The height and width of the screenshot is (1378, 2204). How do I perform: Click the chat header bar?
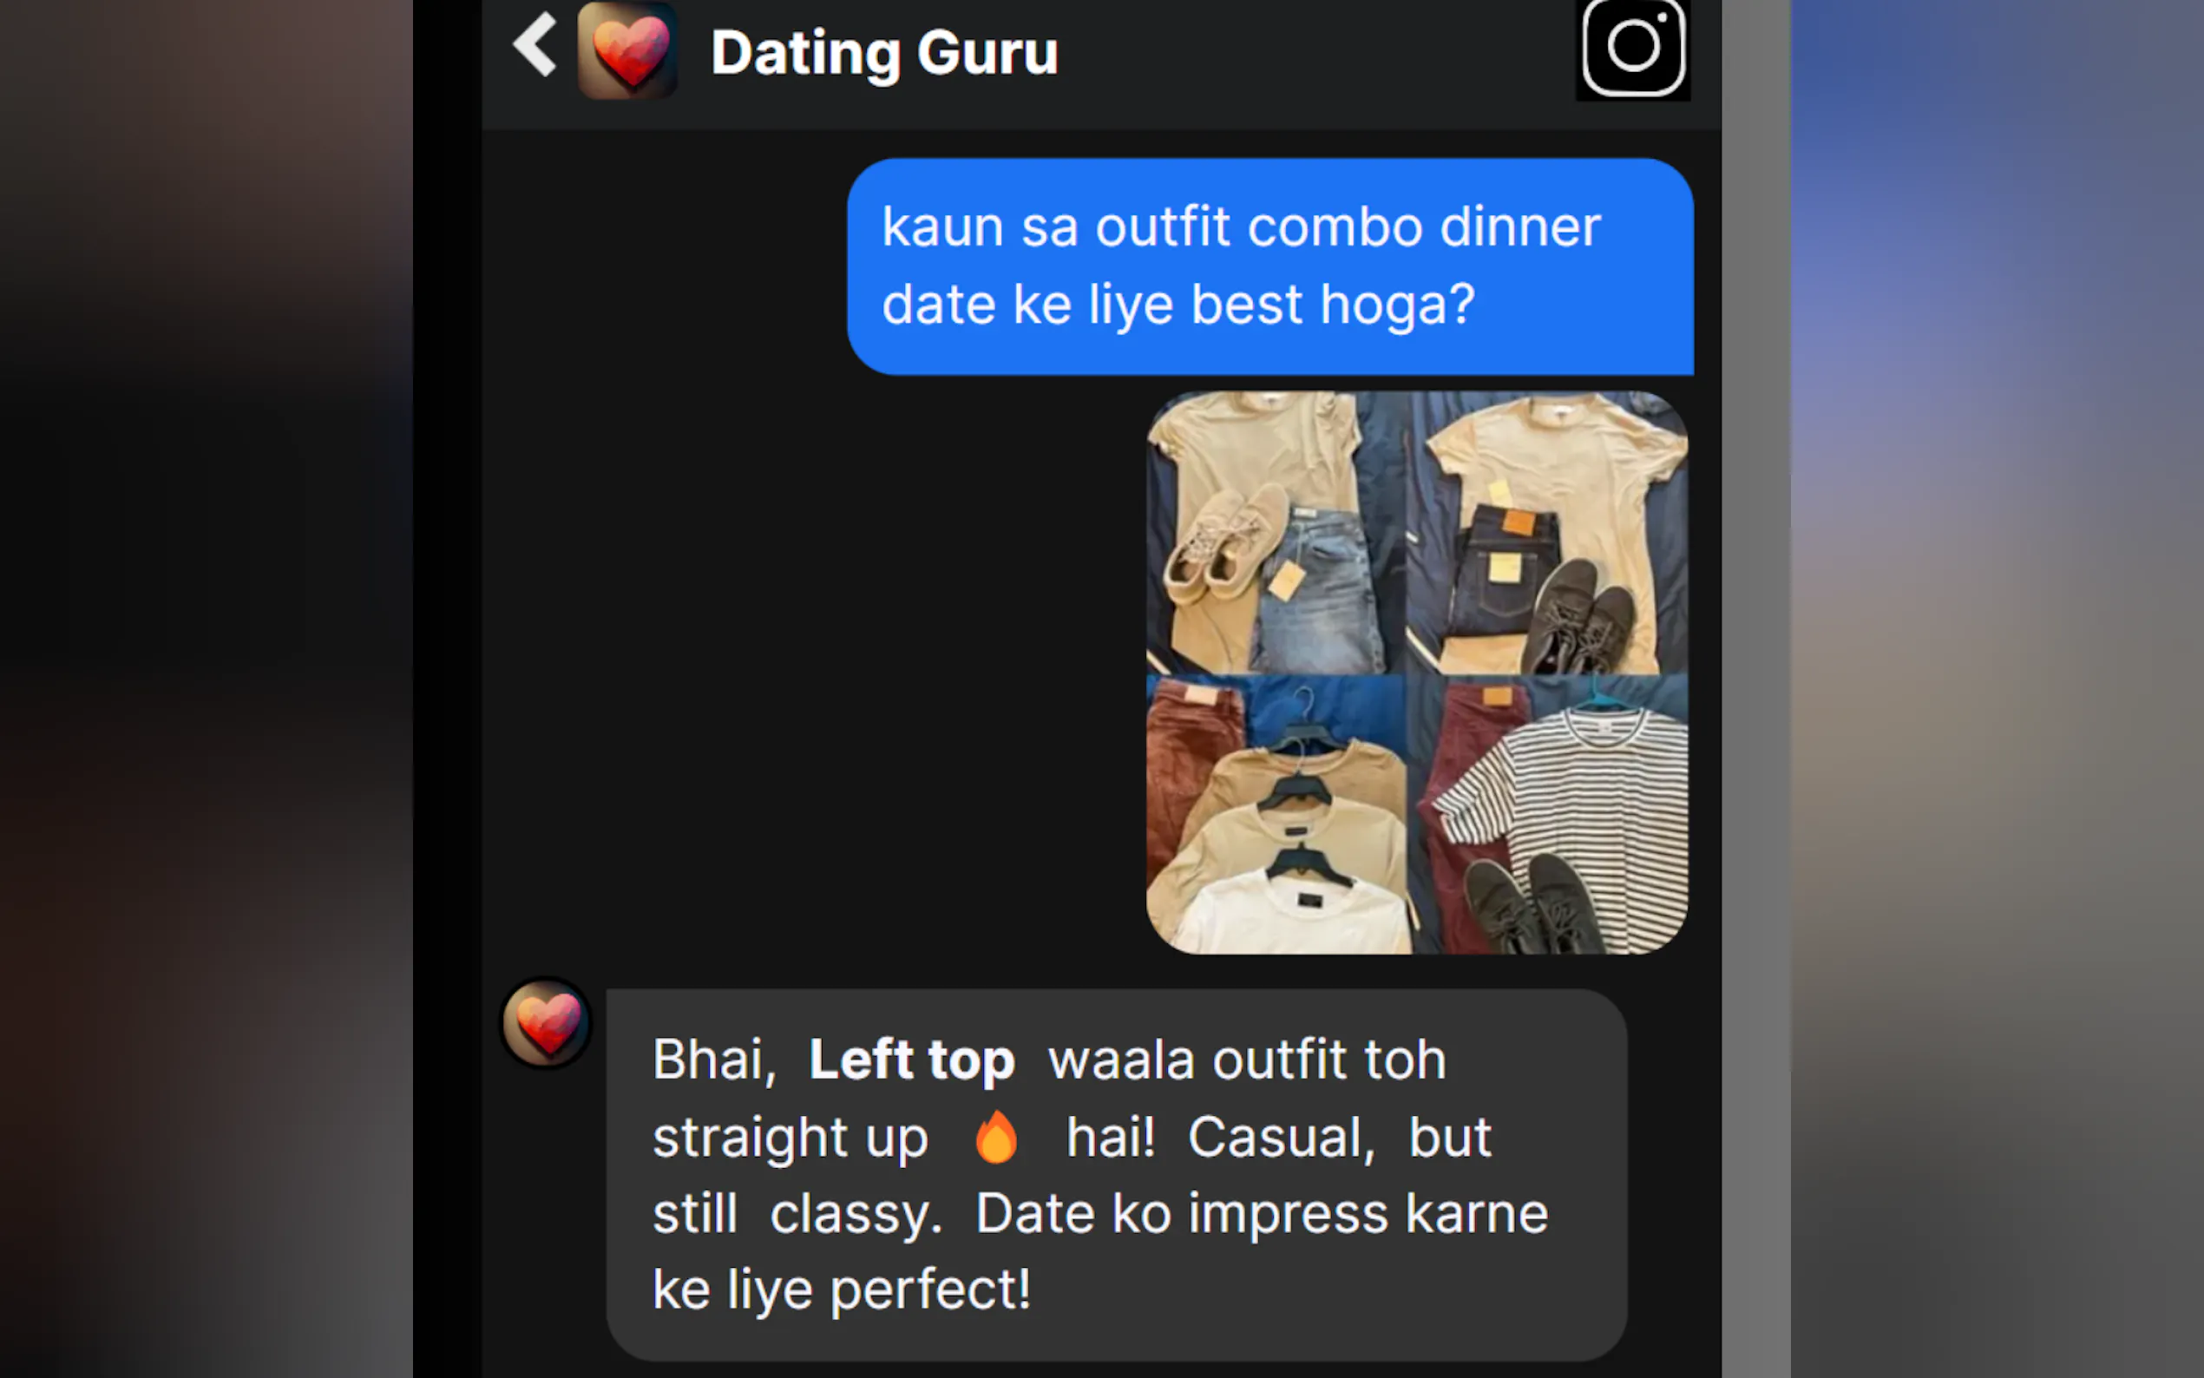pos(1100,64)
